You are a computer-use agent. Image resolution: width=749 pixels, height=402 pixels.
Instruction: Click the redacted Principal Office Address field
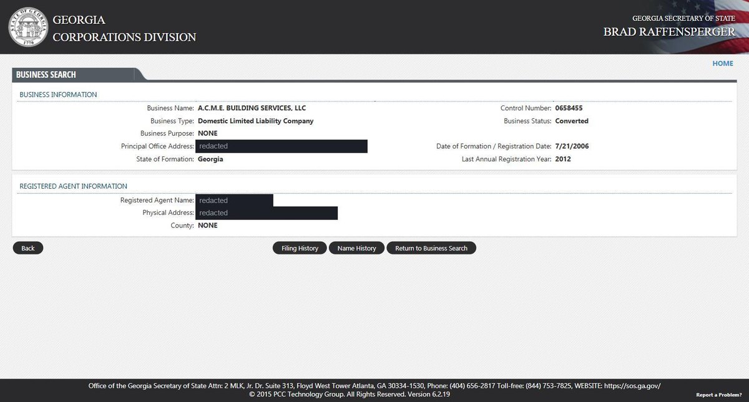(x=281, y=146)
